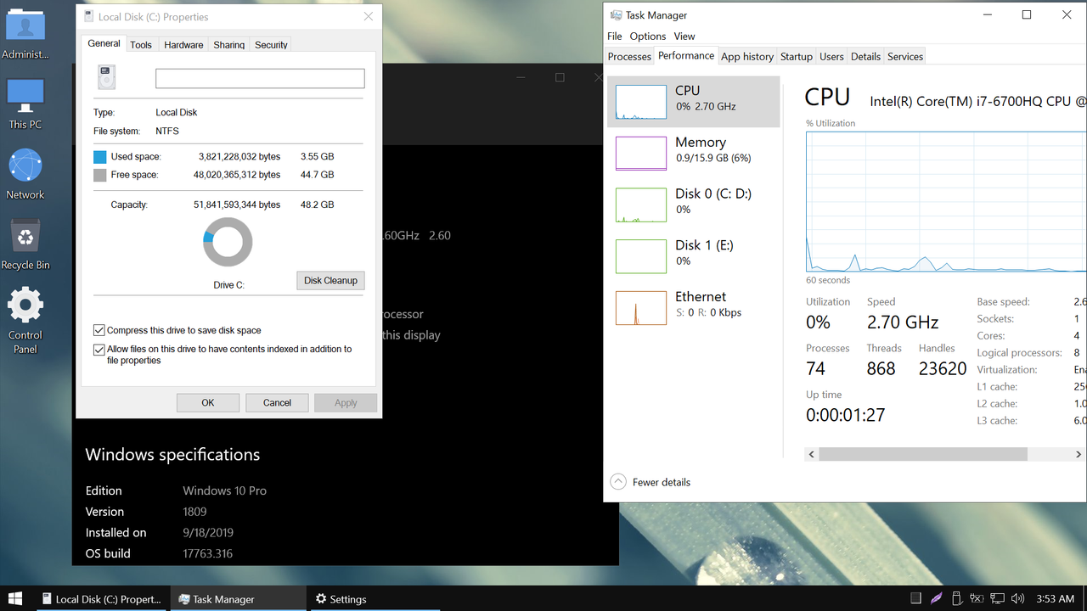Click the safely remove hardware tray icon
Image resolution: width=1087 pixels, height=611 pixels.
click(956, 598)
